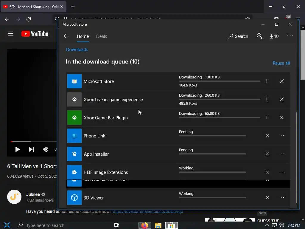Viewport: 305px width, 229px height.
Task: Switch to the Deals tab
Action: pos(102,36)
